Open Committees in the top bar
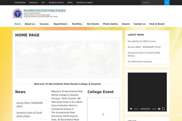 [20, 2]
